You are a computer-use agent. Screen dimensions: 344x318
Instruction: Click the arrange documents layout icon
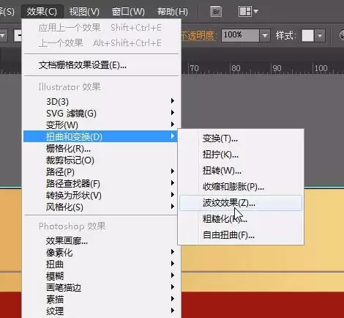coord(244,12)
